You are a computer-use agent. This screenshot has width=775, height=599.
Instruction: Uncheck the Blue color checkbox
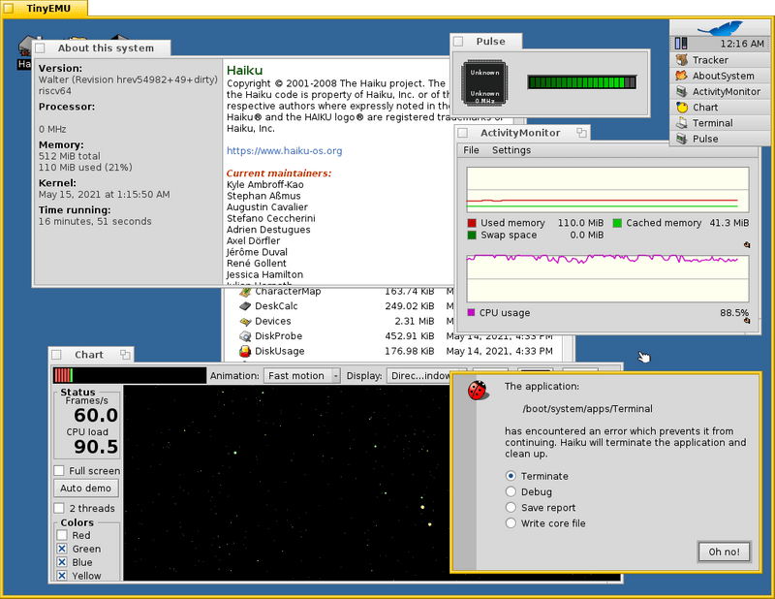click(x=62, y=562)
